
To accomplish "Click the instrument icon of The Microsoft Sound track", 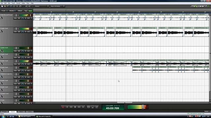I will (2, 18).
